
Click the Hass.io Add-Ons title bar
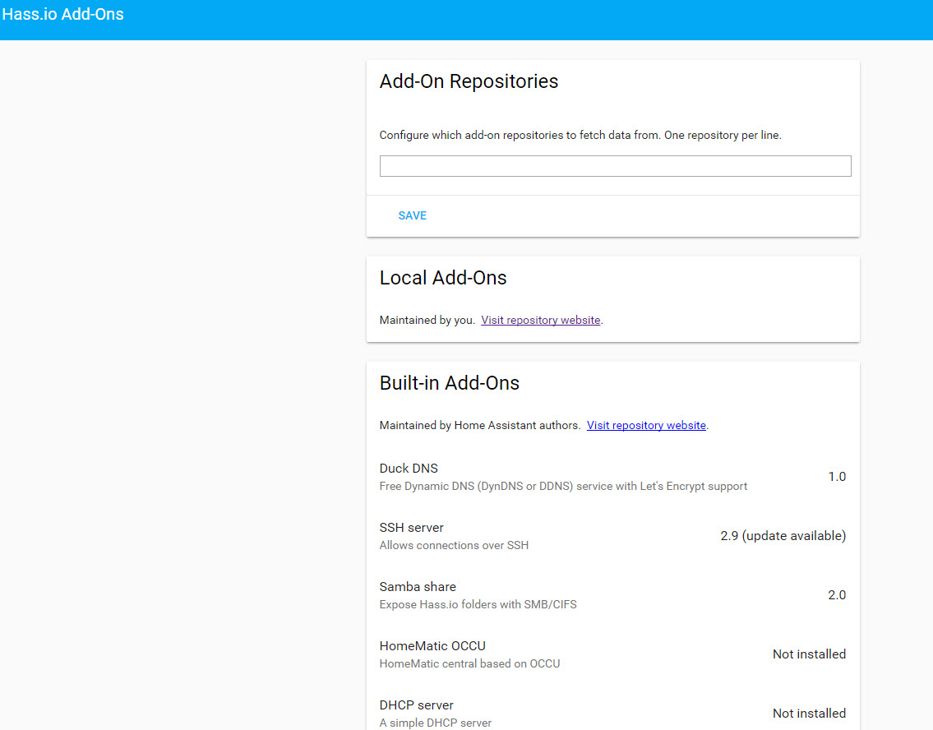tap(62, 14)
